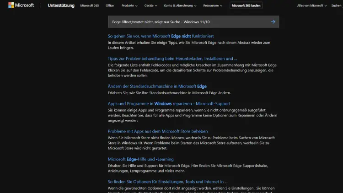
Task: Expand the Ressourcen dropdown
Action: [213, 5]
